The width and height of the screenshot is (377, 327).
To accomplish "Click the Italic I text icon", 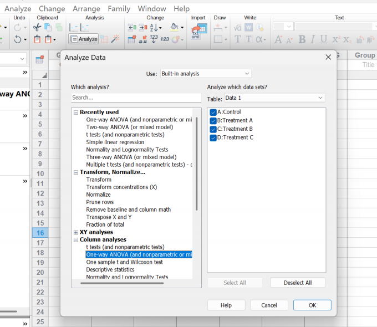I will click(x=313, y=39).
